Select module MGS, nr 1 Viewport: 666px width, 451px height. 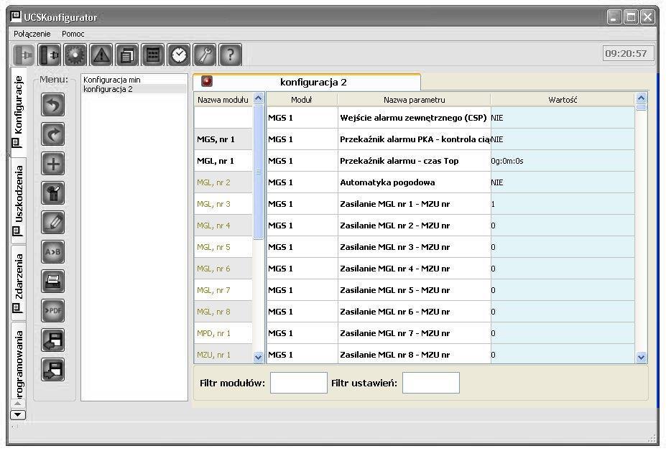pos(223,139)
